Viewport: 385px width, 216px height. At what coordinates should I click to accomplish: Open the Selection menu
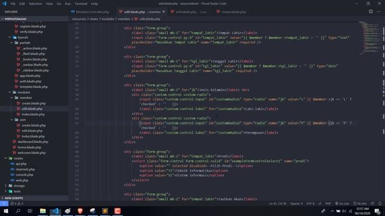coord(35,4)
